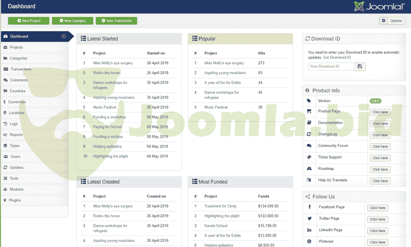Select Reports in the sidebar menu

[16, 134]
